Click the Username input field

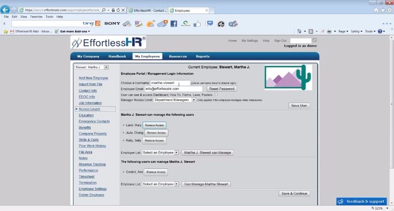(170, 83)
